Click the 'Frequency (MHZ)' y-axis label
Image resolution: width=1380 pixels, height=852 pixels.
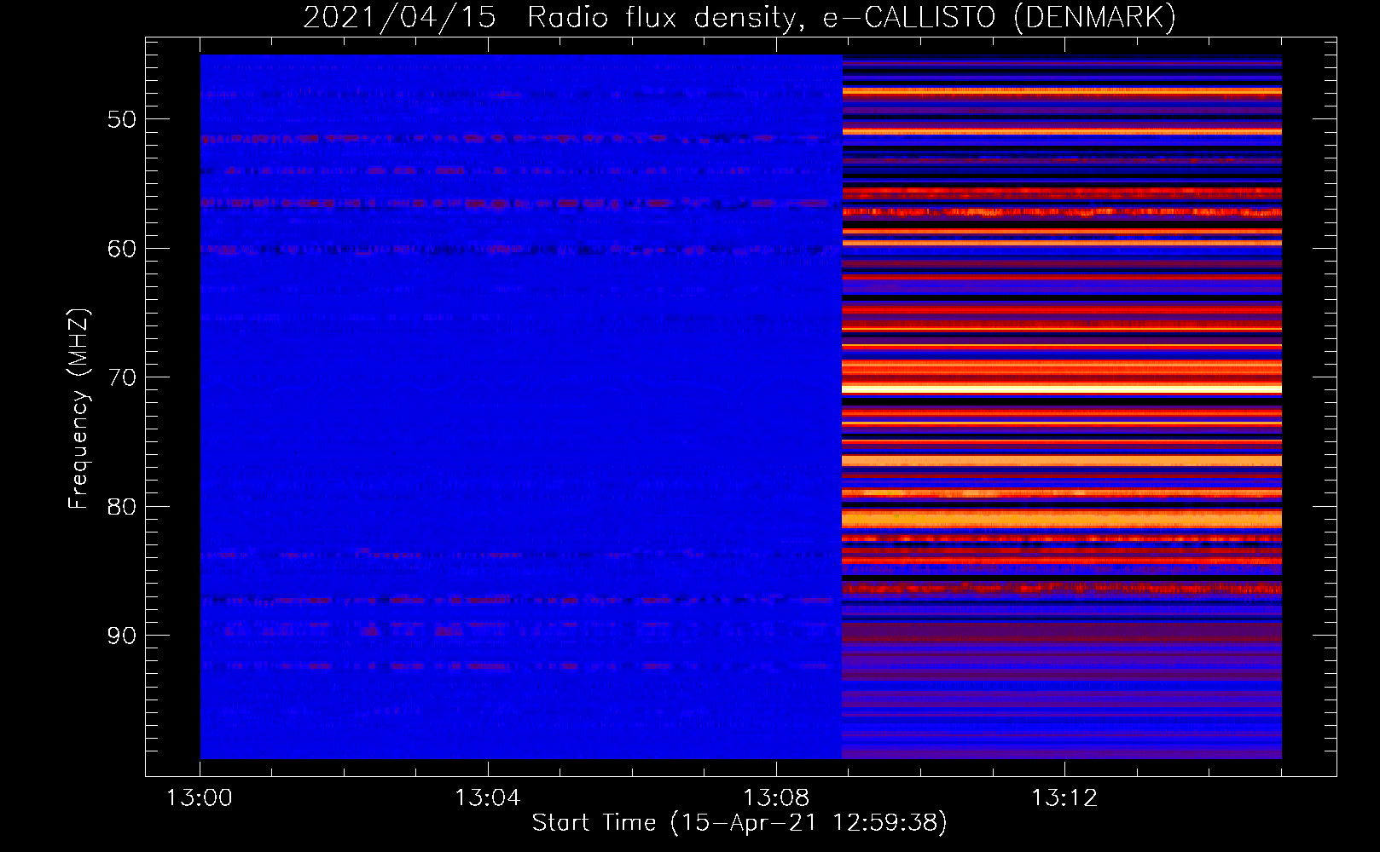pos(78,409)
